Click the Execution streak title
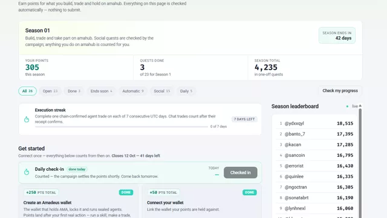Image resolution: width=387 pixels, height=218 pixels. pos(50,110)
